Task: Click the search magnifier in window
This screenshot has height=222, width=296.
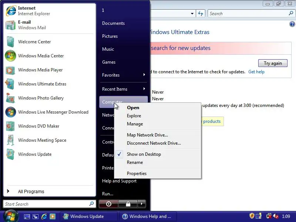Action: (291, 13)
